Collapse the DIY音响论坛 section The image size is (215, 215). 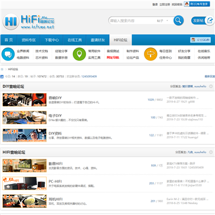point(211,87)
